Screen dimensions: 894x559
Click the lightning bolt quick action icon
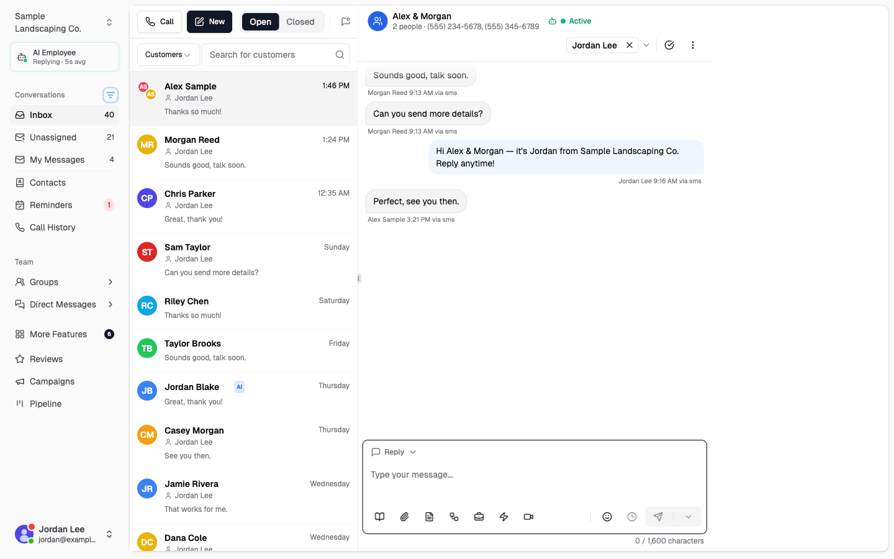[x=504, y=517]
